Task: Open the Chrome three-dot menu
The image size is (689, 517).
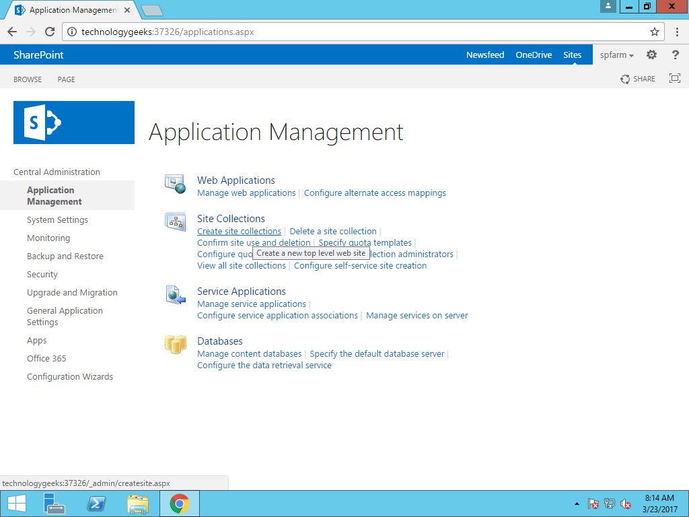Action: pos(676,32)
